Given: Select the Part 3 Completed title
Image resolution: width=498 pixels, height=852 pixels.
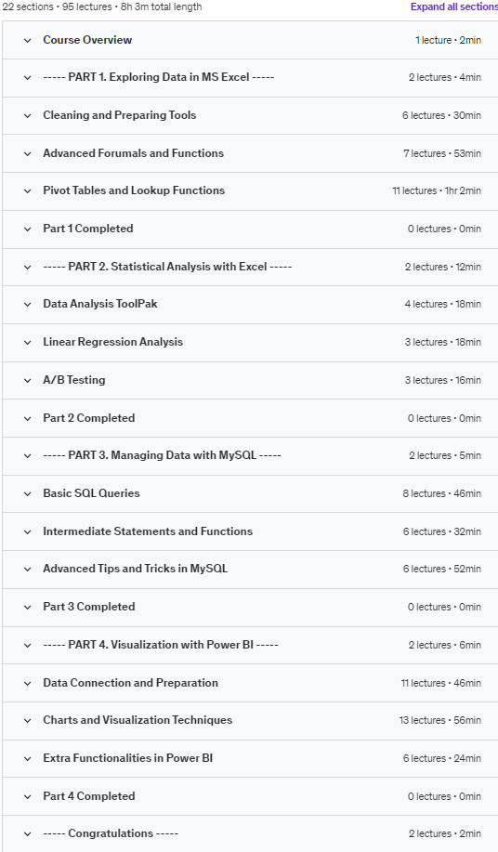Looking at the screenshot, I should coord(89,607).
